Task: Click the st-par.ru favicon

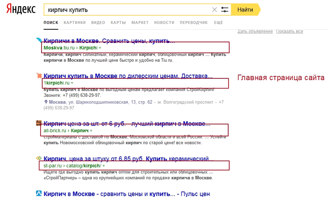Action: (x=39, y=158)
